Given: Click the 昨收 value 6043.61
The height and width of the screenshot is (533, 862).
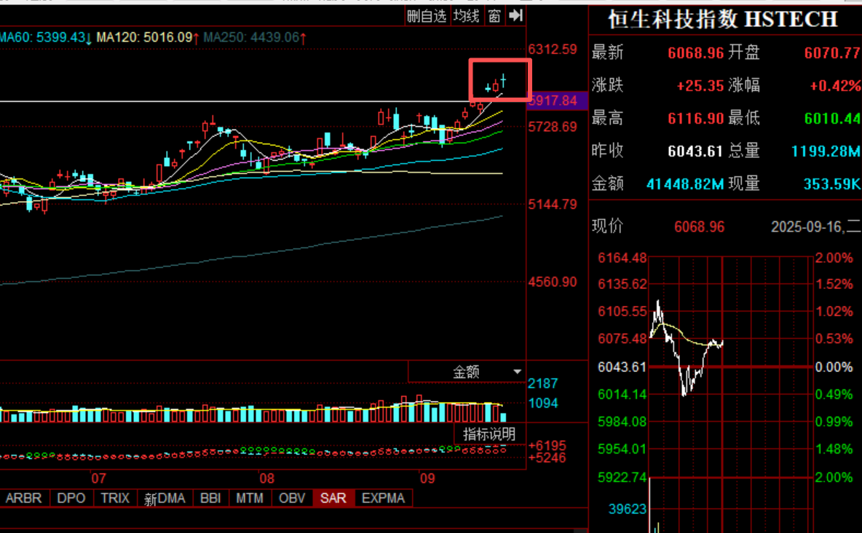Looking at the screenshot, I should tap(695, 151).
